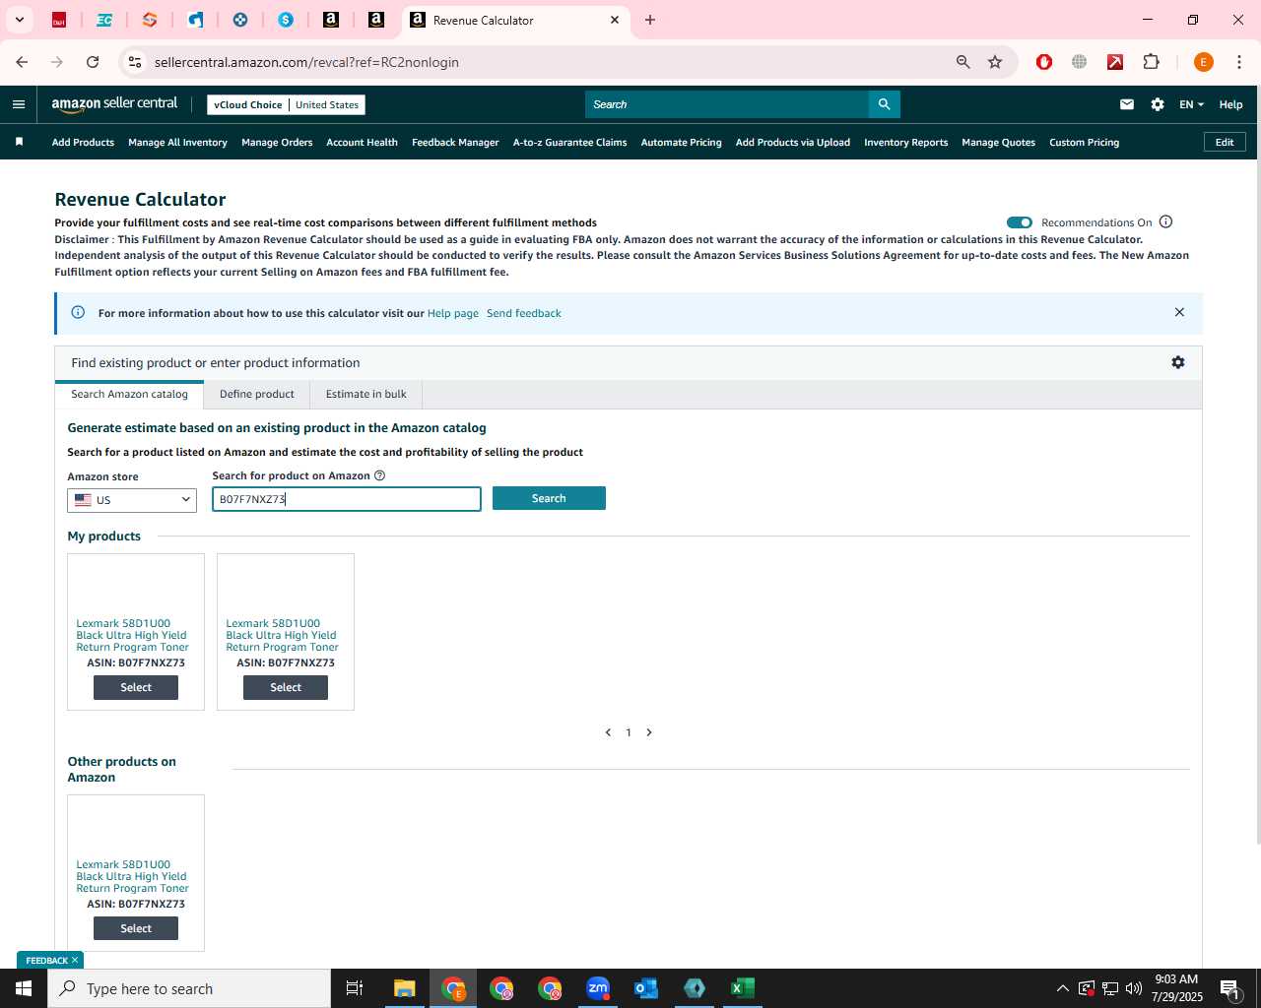Click the info icon beside Recommendations On

pos(1165,221)
